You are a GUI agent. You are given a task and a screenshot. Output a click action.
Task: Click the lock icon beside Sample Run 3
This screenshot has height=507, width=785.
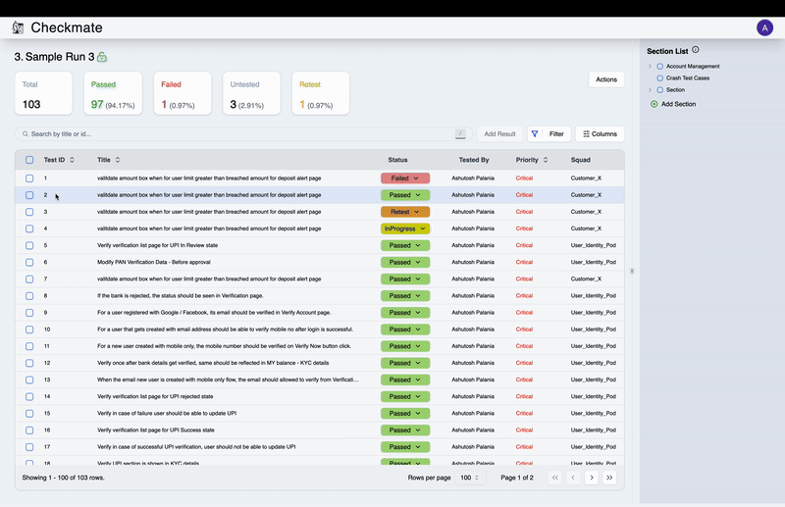click(x=102, y=58)
